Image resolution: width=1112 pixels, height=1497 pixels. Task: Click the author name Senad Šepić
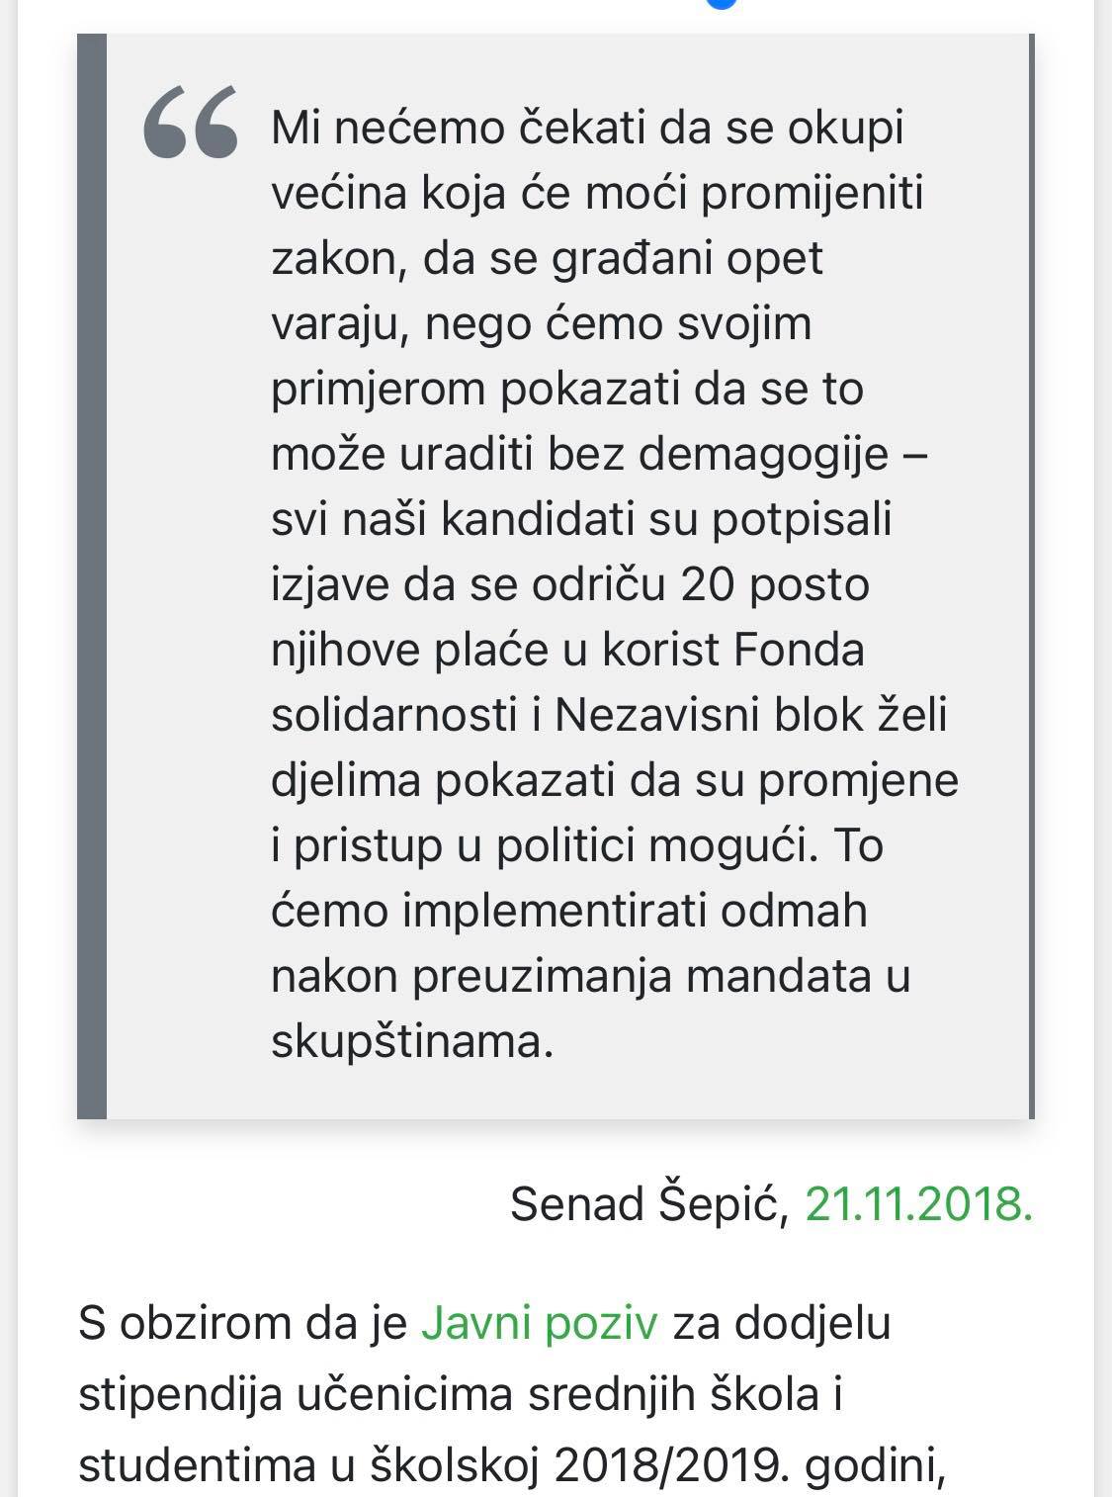(648, 1203)
